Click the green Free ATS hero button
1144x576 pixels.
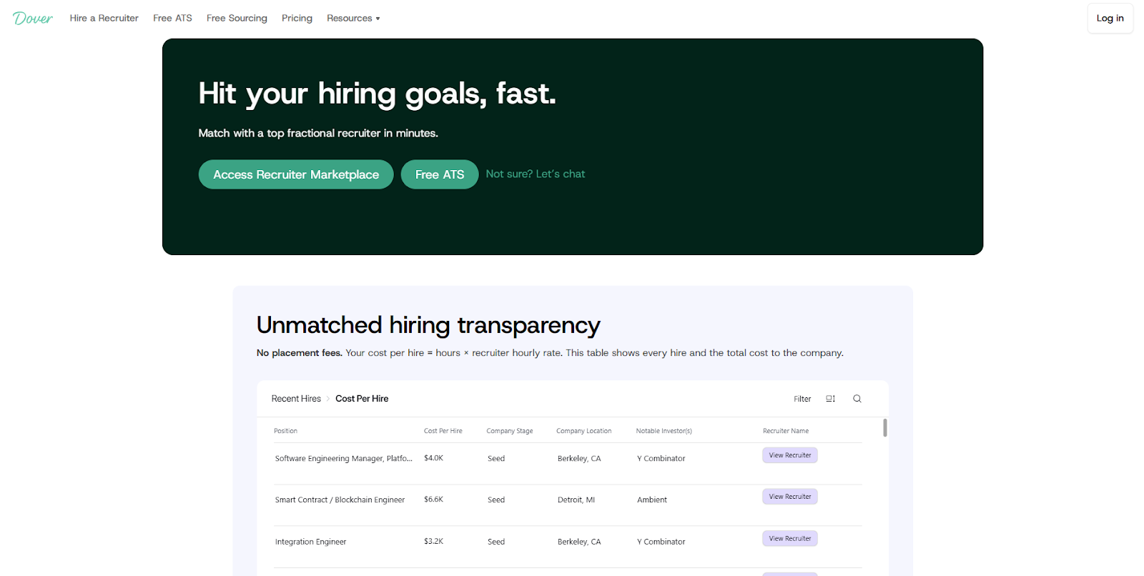click(440, 174)
